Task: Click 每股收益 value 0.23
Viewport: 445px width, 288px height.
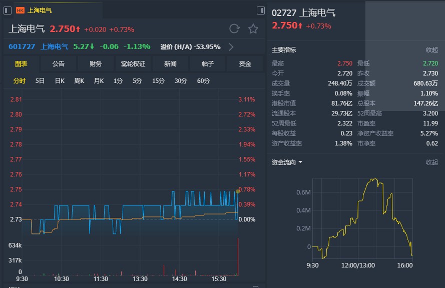Action: 346,133
